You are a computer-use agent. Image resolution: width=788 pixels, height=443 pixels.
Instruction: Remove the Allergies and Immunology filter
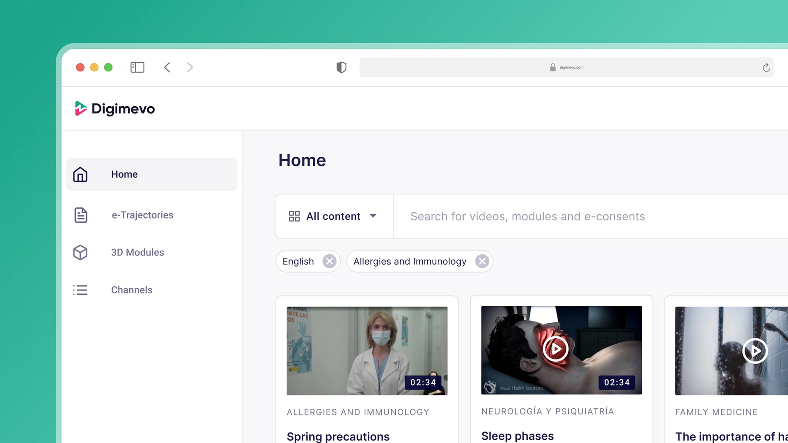click(482, 261)
